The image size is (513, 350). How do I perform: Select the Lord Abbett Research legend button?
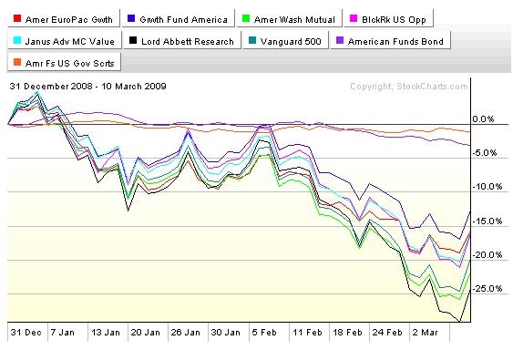tap(182, 41)
